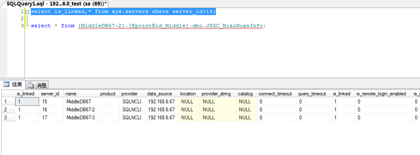Screen dimensions: 420x155
Task: Select the product column header
Action: (109, 94)
